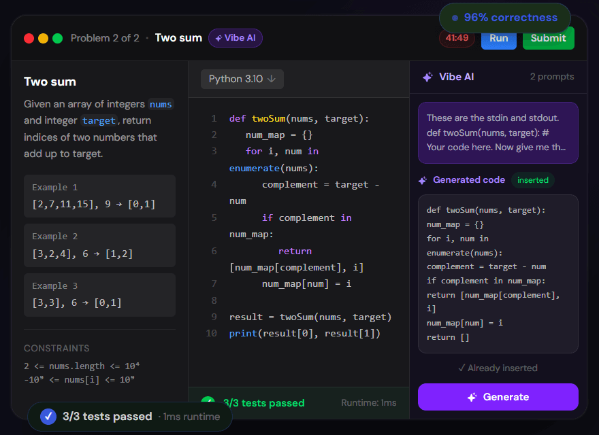The image size is (599, 435).
Task: Click the green inserted status tag
Action: 532,180
